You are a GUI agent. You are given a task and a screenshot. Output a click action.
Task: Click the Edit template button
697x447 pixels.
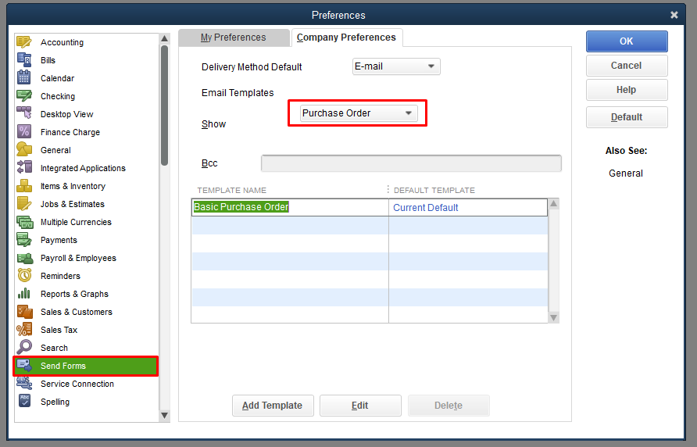click(x=360, y=405)
